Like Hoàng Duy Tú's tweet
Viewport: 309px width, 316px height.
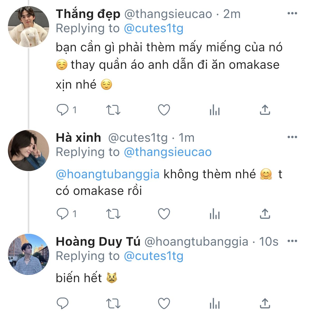click(x=164, y=303)
